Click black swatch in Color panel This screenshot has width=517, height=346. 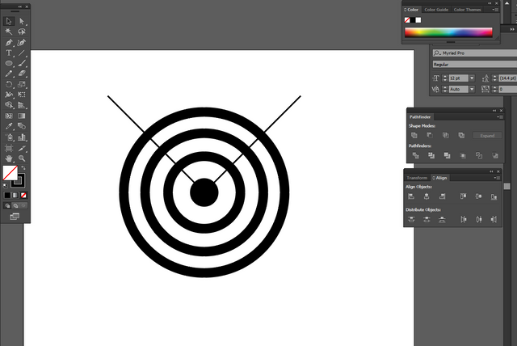pyautogui.click(x=413, y=20)
